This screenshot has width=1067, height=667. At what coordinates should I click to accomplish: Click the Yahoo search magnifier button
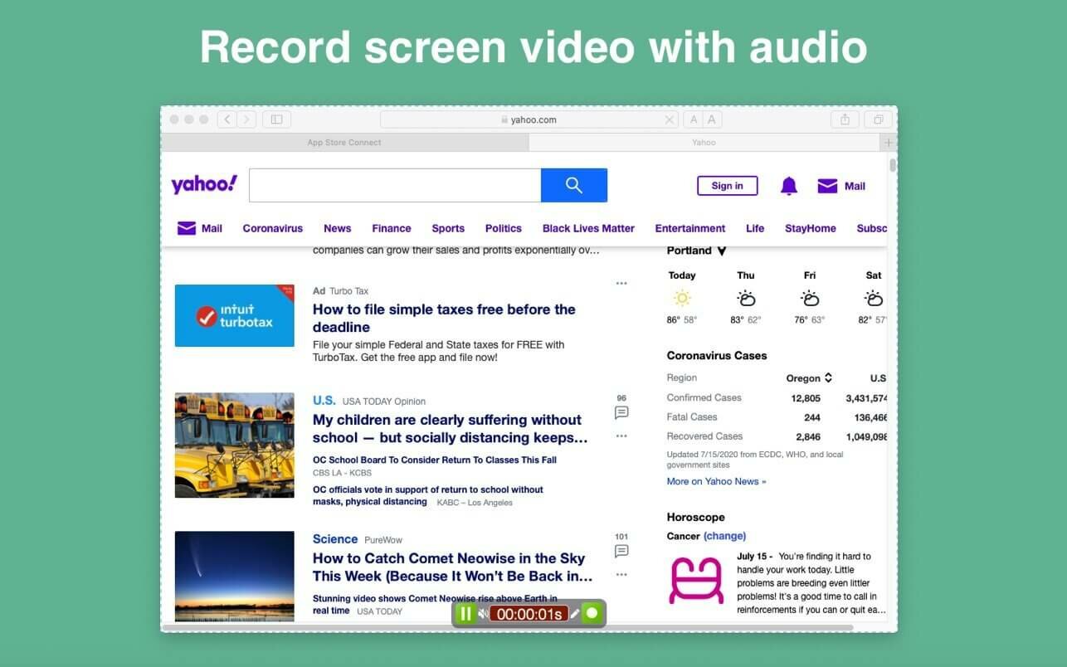click(x=574, y=185)
